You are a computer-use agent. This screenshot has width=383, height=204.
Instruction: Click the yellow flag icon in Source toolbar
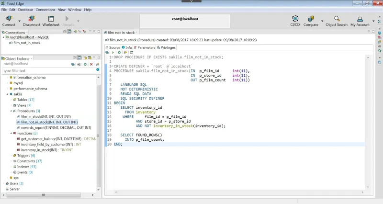click(x=125, y=52)
